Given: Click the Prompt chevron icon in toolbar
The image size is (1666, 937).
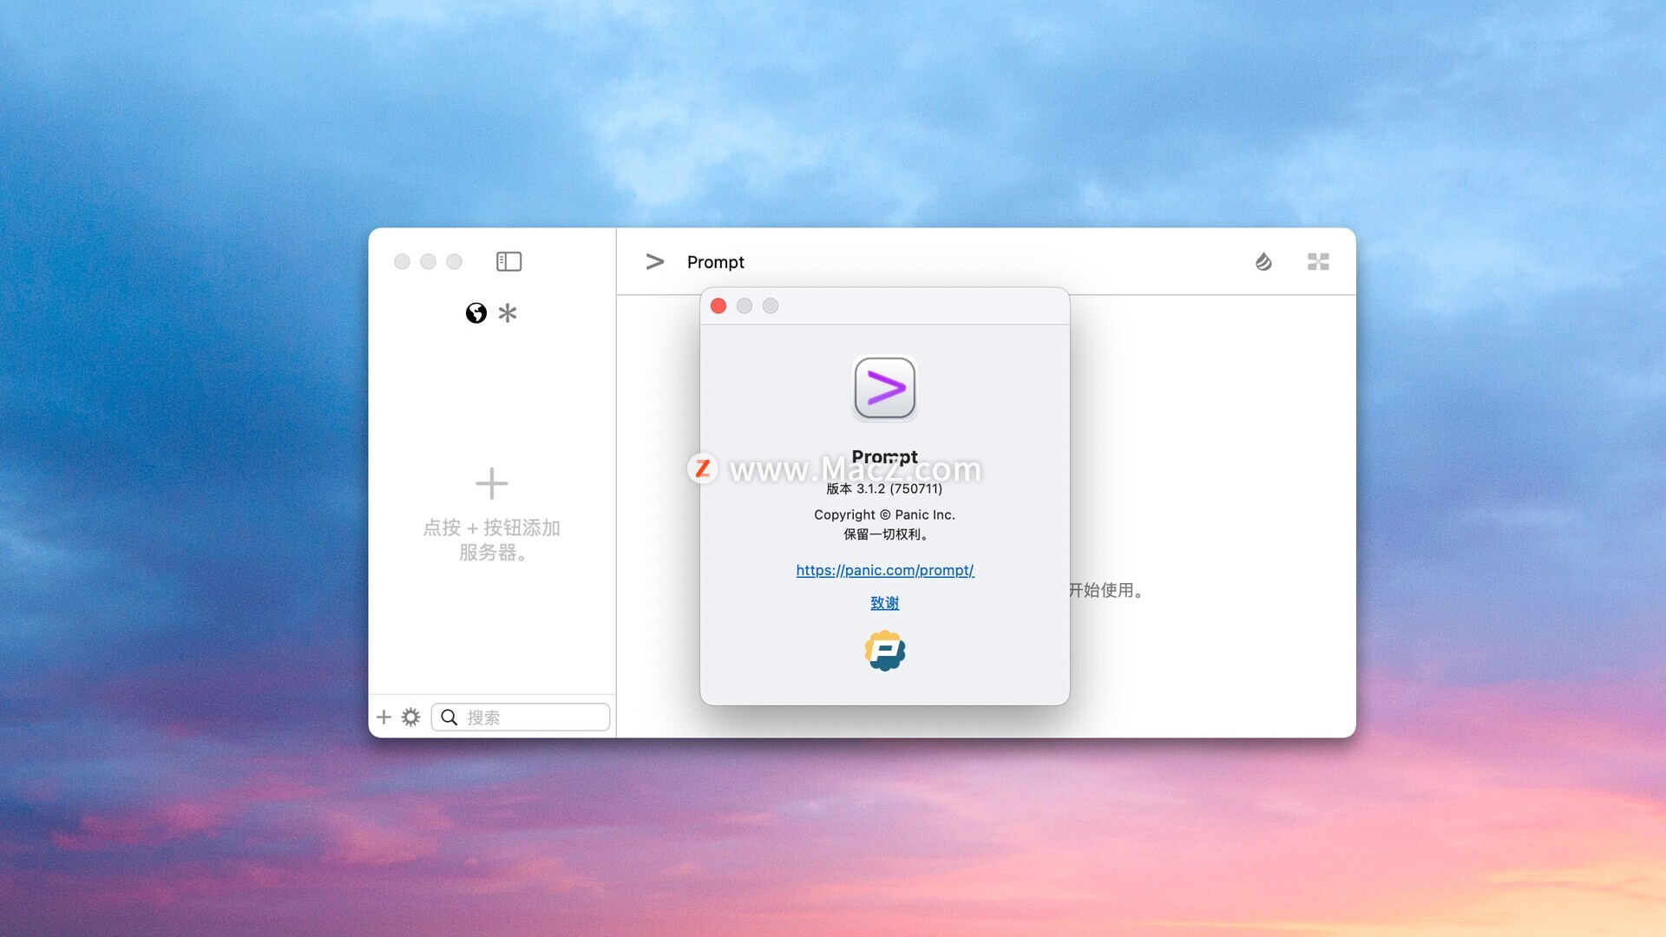Looking at the screenshot, I should 655,261.
